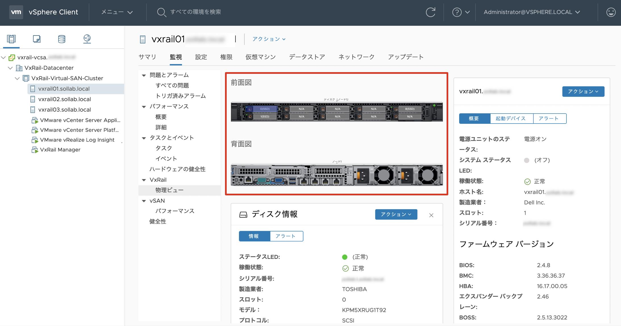The image size is (621, 326).
Task: Open the メニュー dropdown
Action: 117,12
